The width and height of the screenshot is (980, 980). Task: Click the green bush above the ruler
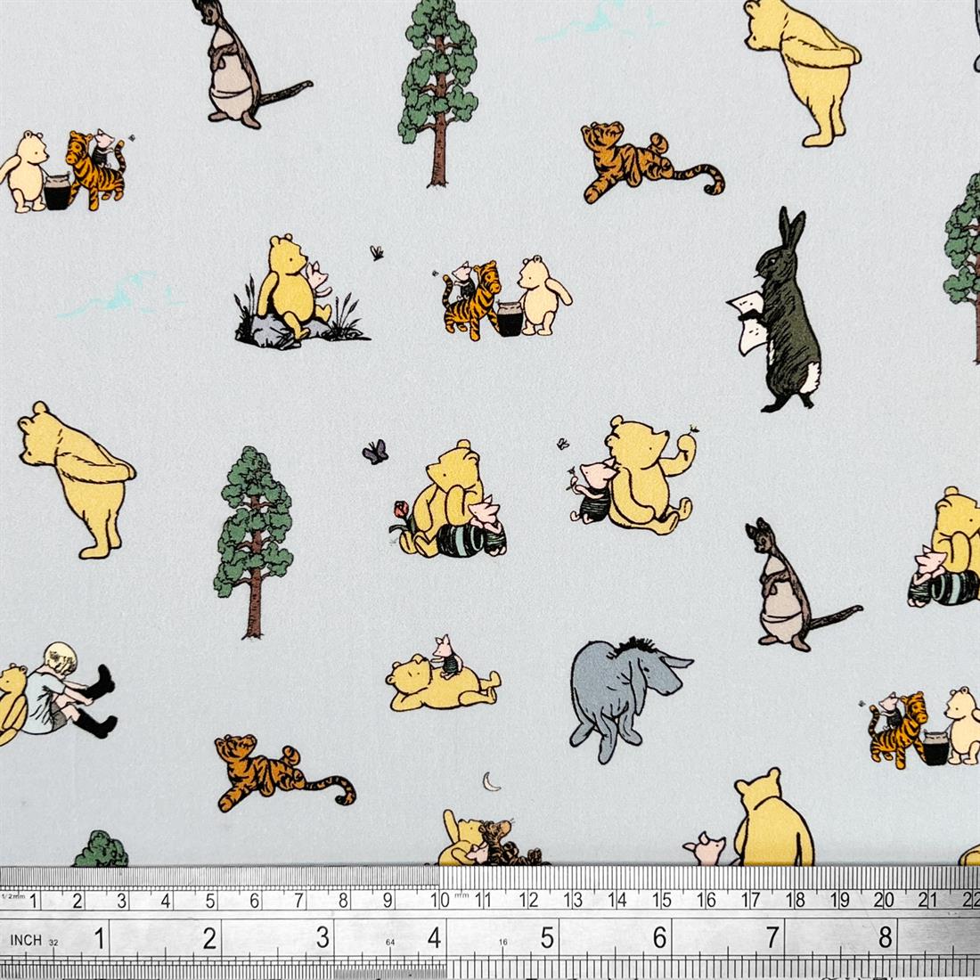101,850
